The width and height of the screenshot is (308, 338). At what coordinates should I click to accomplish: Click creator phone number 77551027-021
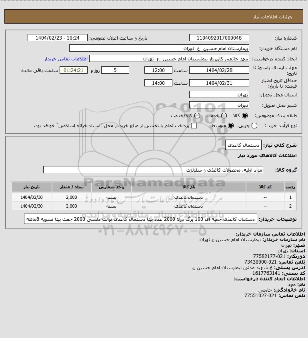260,296
